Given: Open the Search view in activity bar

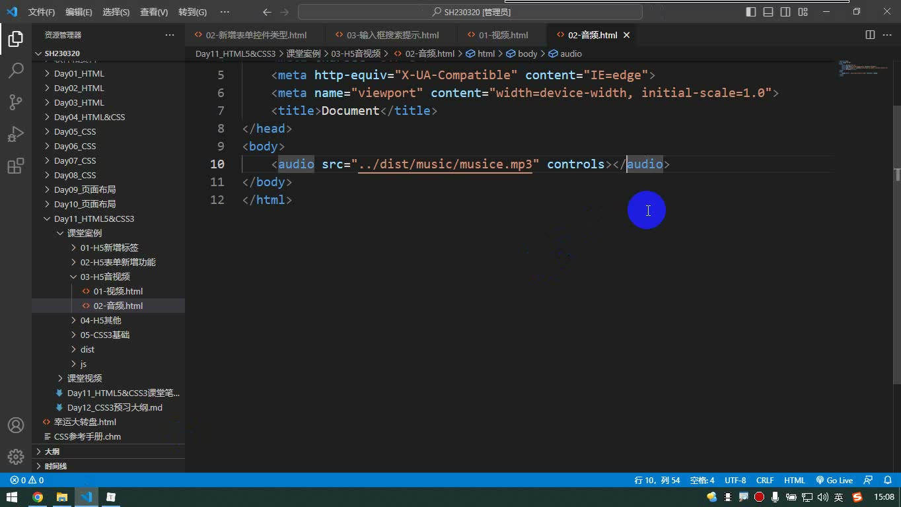Looking at the screenshot, I should [x=16, y=70].
